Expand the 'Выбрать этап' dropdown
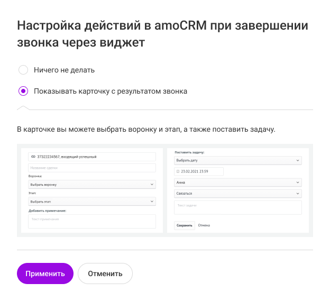The height and width of the screenshot is (301, 330). (92, 202)
